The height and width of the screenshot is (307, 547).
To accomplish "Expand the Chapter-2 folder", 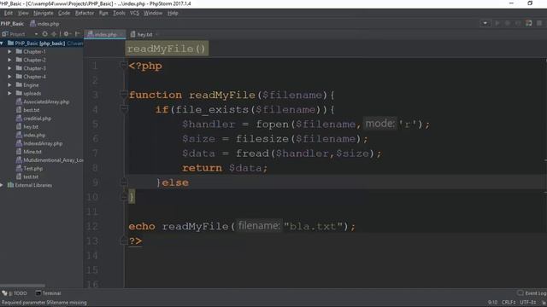I will coord(9,60).
